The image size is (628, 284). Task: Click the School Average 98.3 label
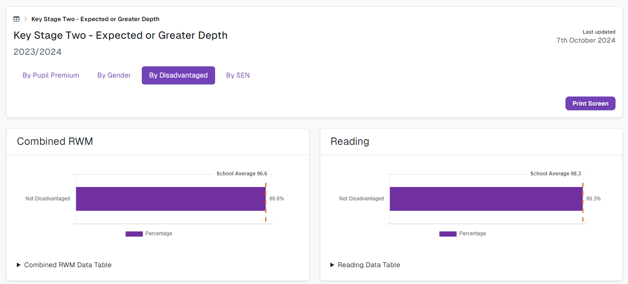(556, 174)
